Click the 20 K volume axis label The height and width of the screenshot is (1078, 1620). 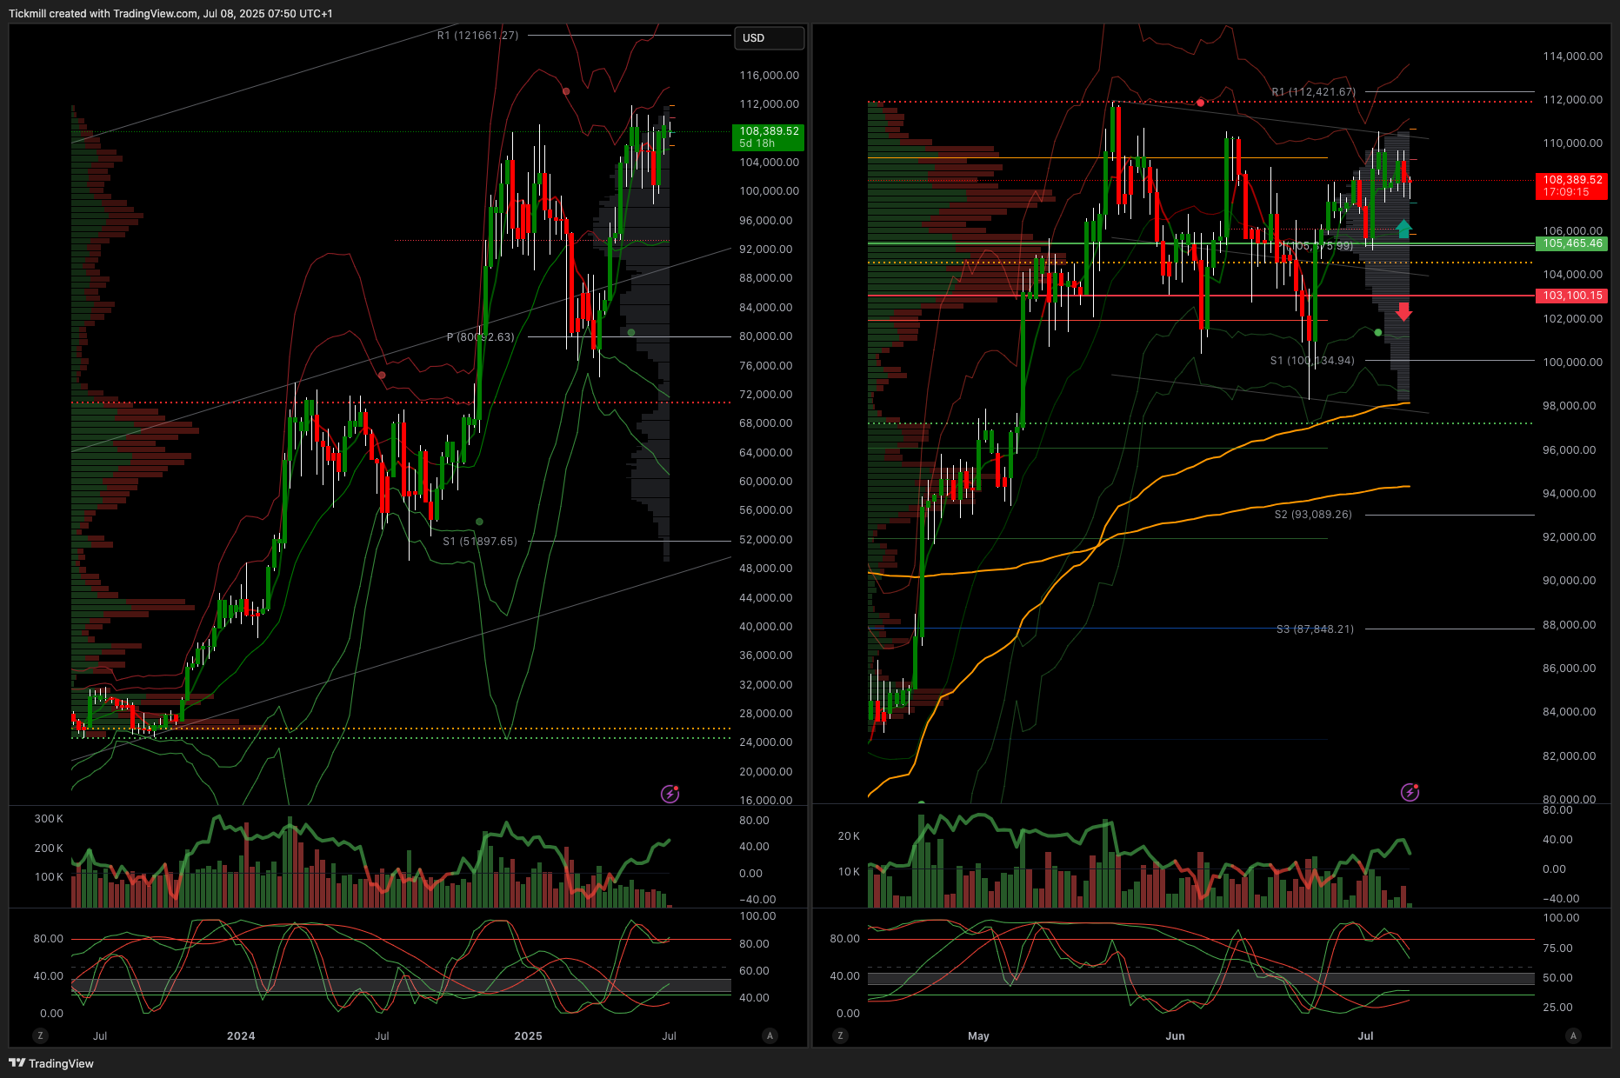pos(849,836)
